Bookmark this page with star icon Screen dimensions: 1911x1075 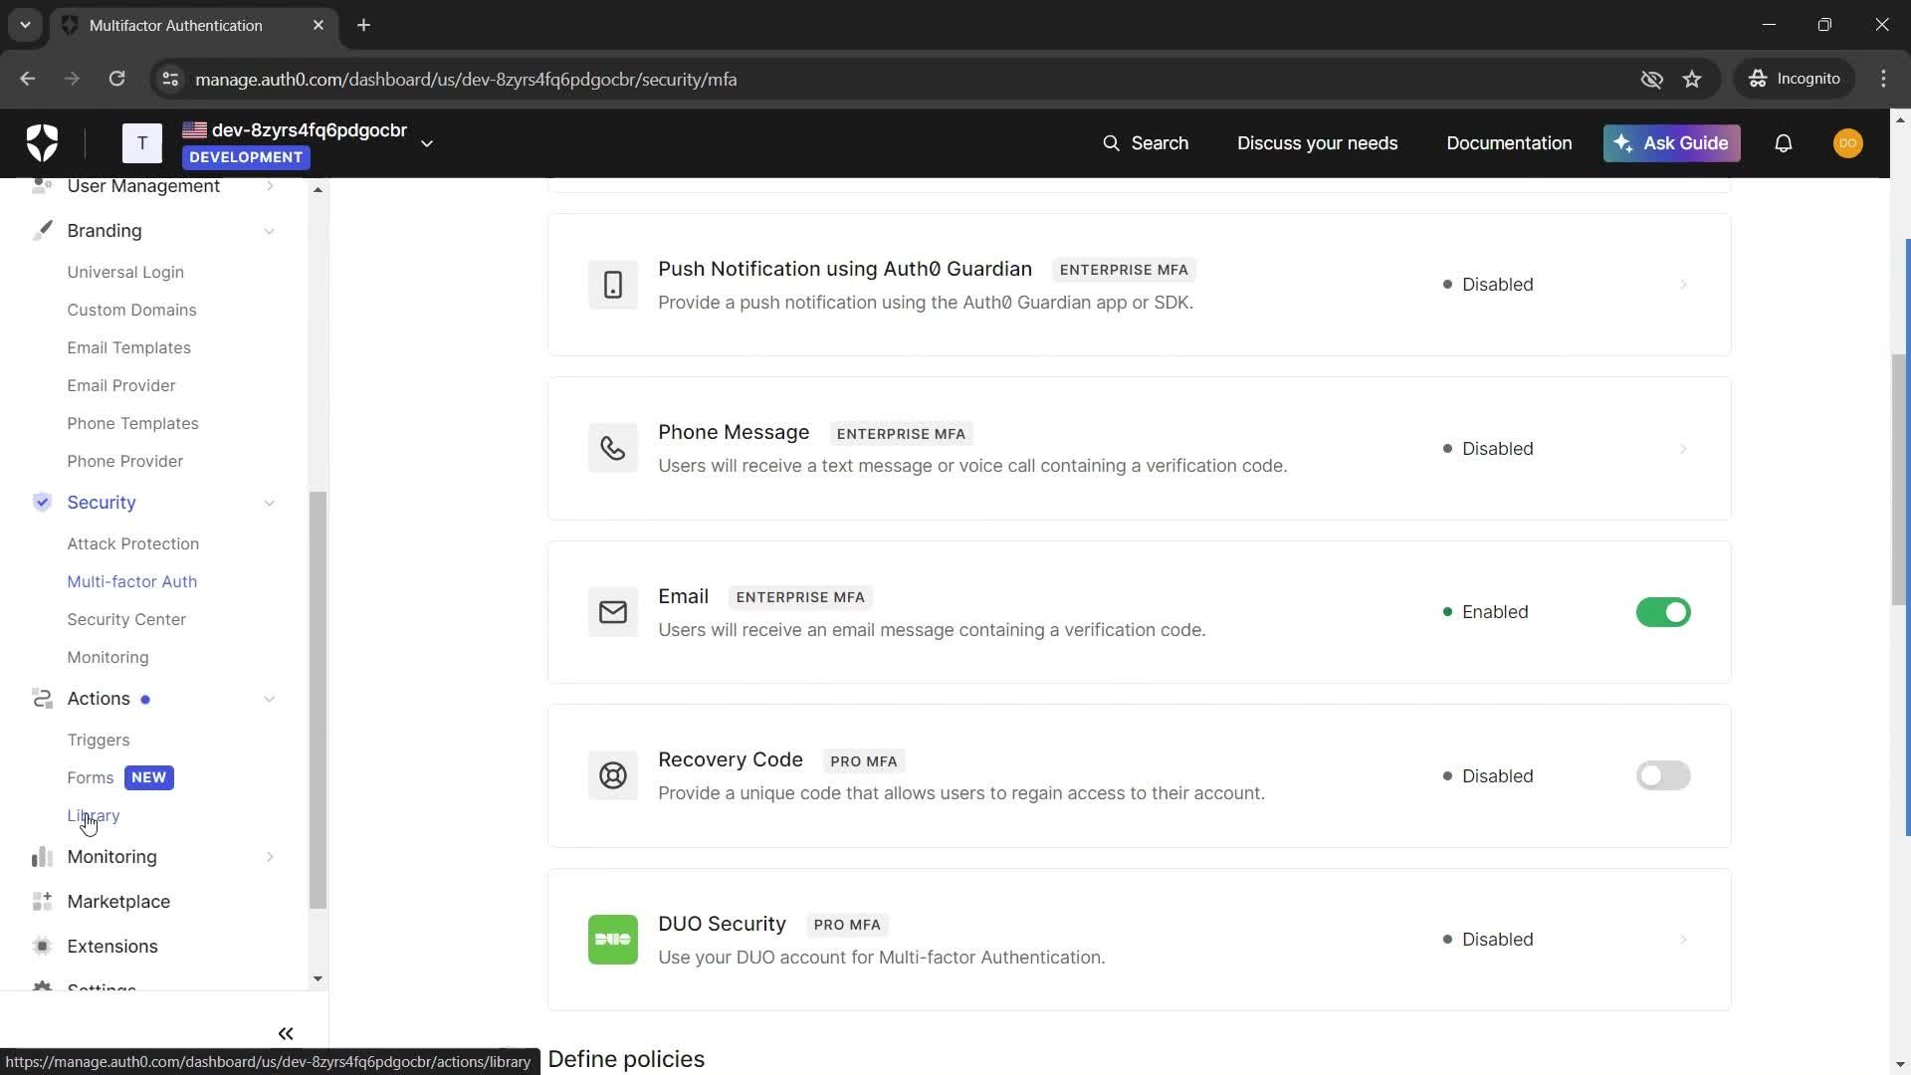point(1692,79)
